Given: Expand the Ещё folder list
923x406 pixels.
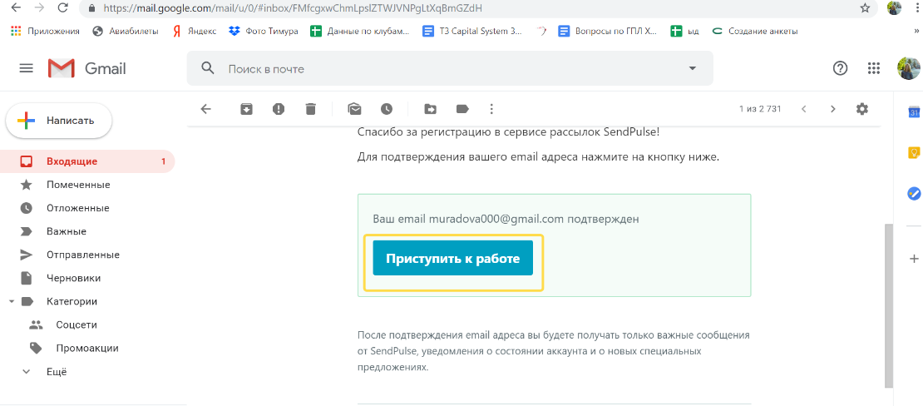Looking at the screenshot, I should [26, 372].
